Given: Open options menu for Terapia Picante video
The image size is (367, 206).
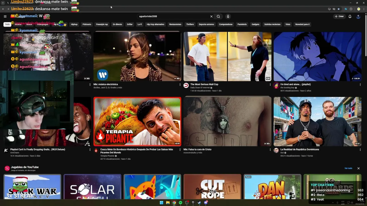Looking at the screenshot, I should [x=180, y=149].
